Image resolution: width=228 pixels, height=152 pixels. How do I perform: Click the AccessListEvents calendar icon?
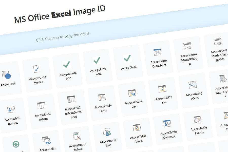click(102, 97)
